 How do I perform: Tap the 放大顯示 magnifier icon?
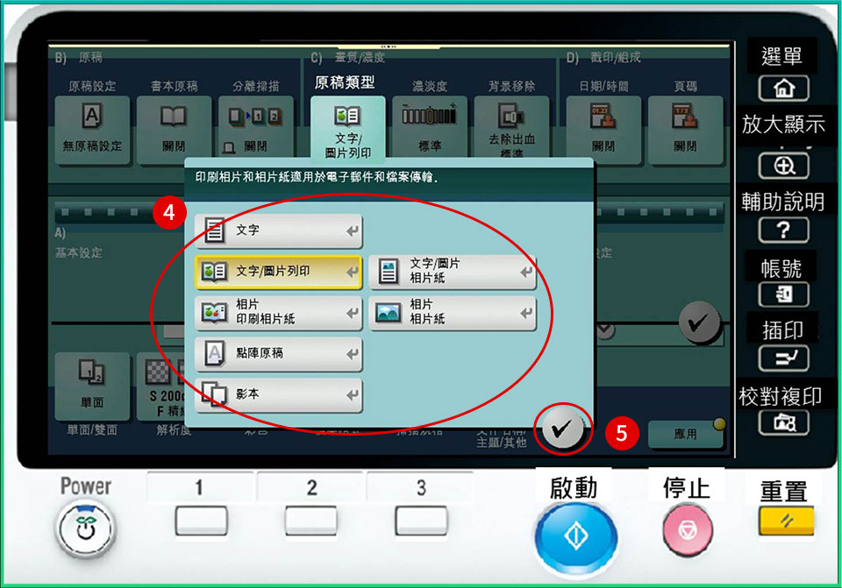(783, 166)
